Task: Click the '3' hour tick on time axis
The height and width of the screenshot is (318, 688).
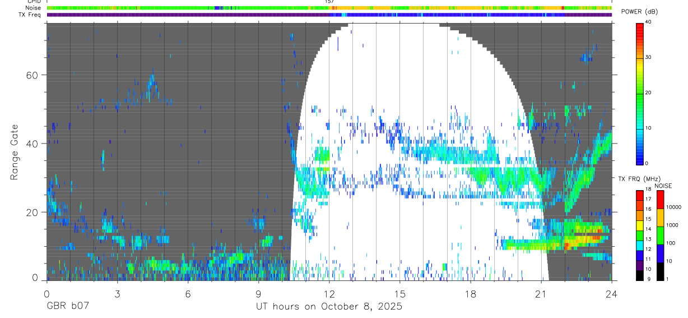Action: (117, 294)
